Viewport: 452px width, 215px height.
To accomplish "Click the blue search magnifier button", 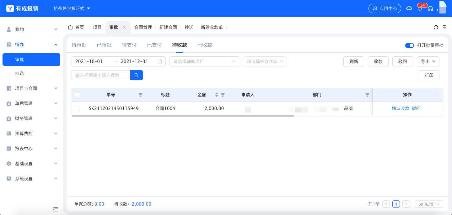I will pos(137,75).
